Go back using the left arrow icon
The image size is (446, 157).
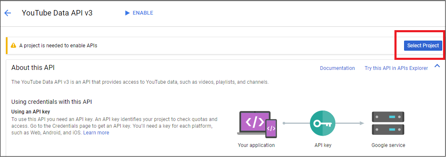(x=8, y=13)
